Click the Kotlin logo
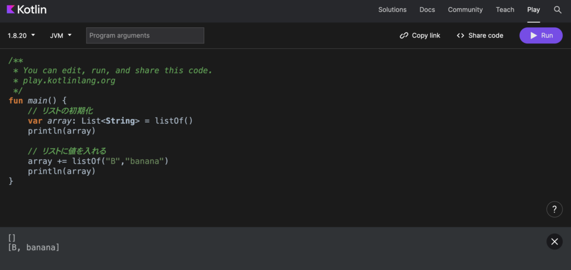This screenshot has width=571, height=270. (27, 9)
